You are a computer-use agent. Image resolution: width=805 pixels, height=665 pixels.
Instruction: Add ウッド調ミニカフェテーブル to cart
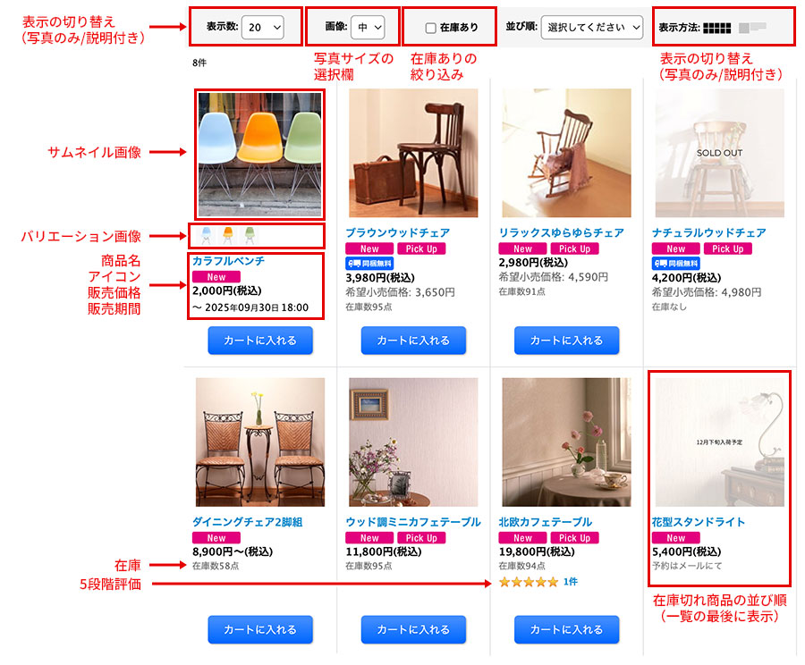pos(413,629)
